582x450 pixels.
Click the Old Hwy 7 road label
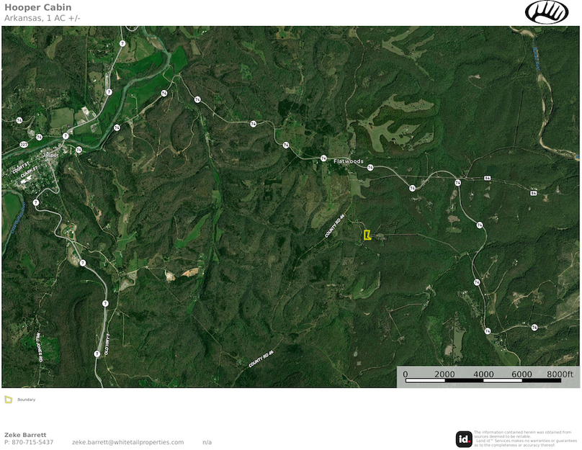pos(107,341)
